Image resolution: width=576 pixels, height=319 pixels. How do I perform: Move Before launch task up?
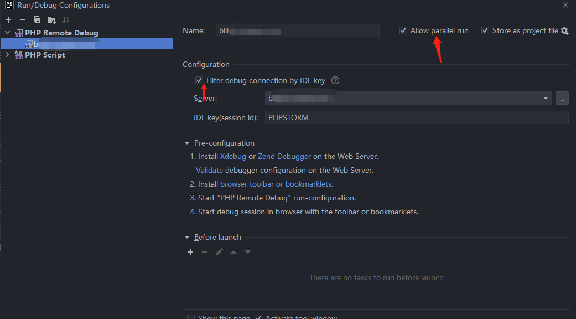pyautogui.click(x=233, y=252)
